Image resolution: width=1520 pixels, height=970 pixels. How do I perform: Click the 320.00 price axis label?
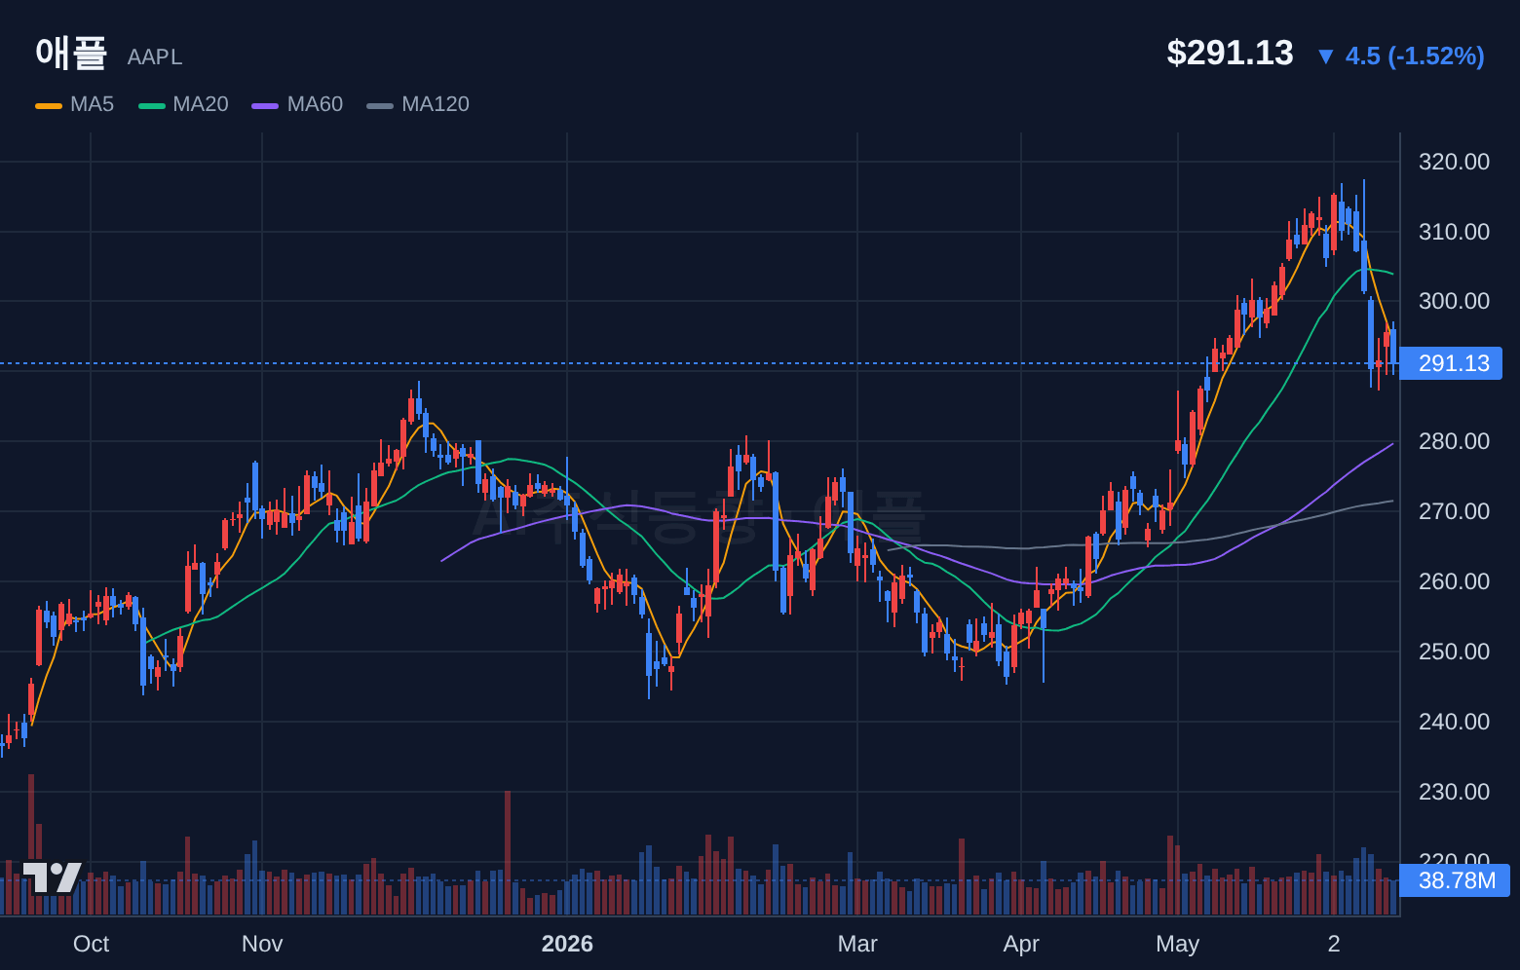point(1454,162)
